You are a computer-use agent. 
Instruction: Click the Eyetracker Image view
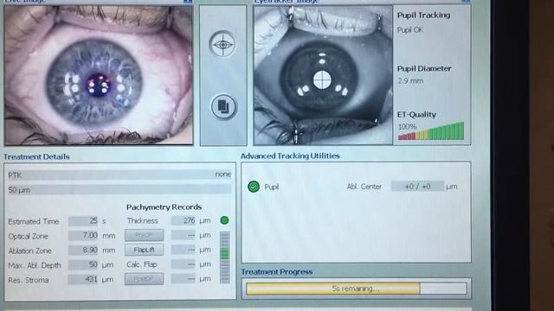(323, 75)
